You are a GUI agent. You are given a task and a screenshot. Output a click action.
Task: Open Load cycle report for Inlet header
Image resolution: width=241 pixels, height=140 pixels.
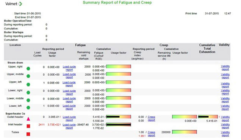tap(69, 126)
